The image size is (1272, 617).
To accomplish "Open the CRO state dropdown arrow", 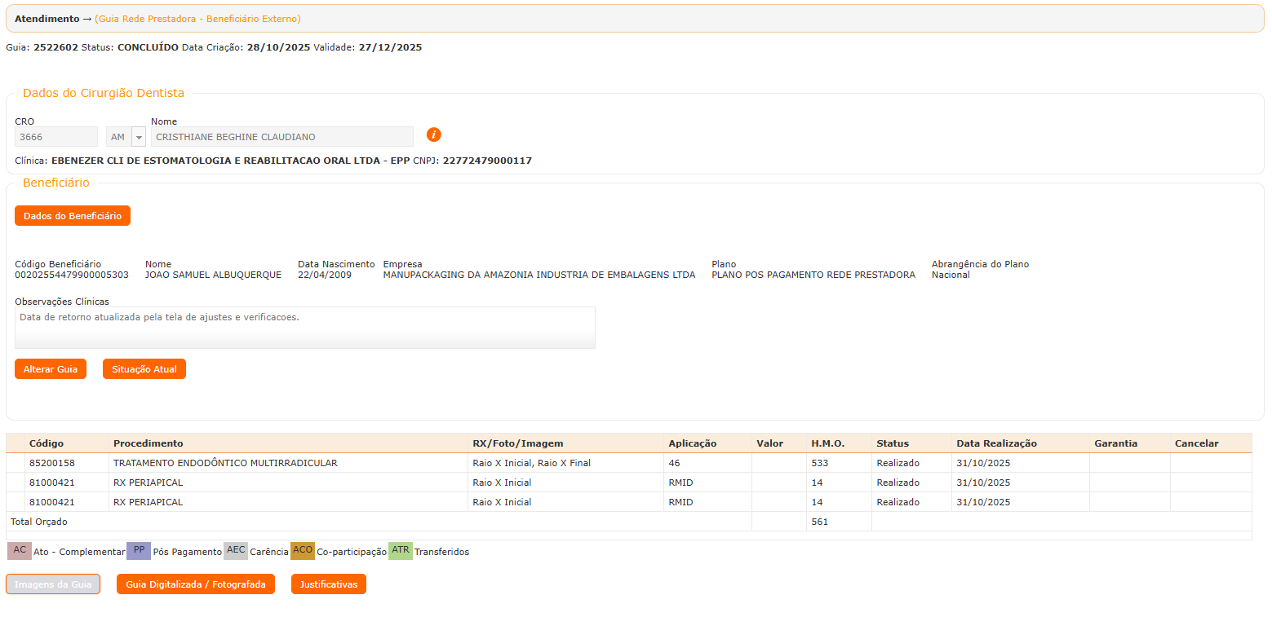I will coord(139,137).
